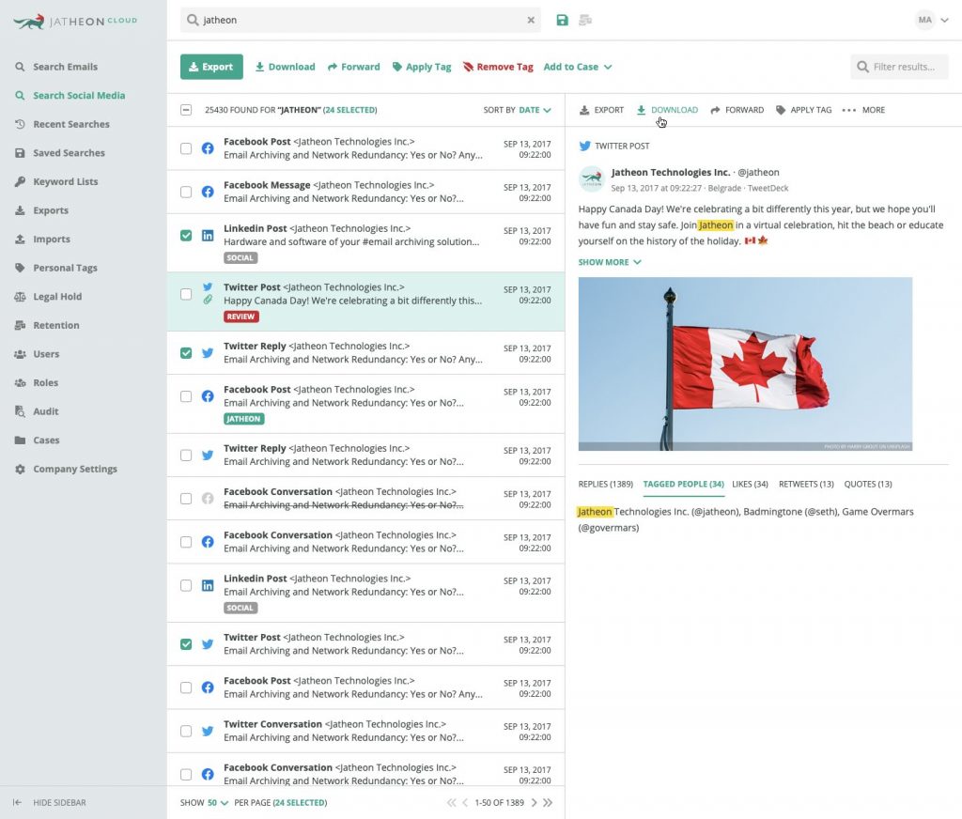Click the Users group icon
The image size is (962, 819).
pyautogui.click(x=21, y=355)
